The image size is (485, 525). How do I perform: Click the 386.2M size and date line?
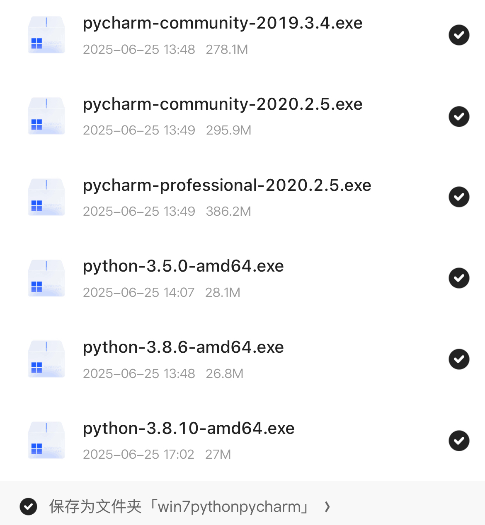(167, 211)
